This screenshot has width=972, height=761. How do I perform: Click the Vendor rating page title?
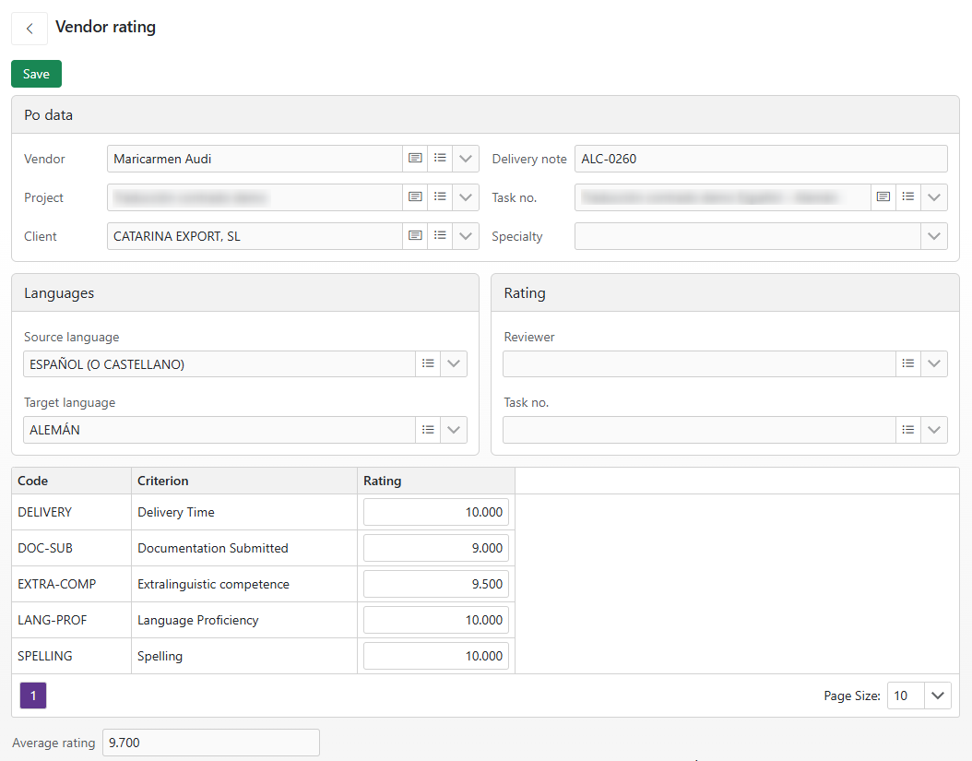coord(105,27)
